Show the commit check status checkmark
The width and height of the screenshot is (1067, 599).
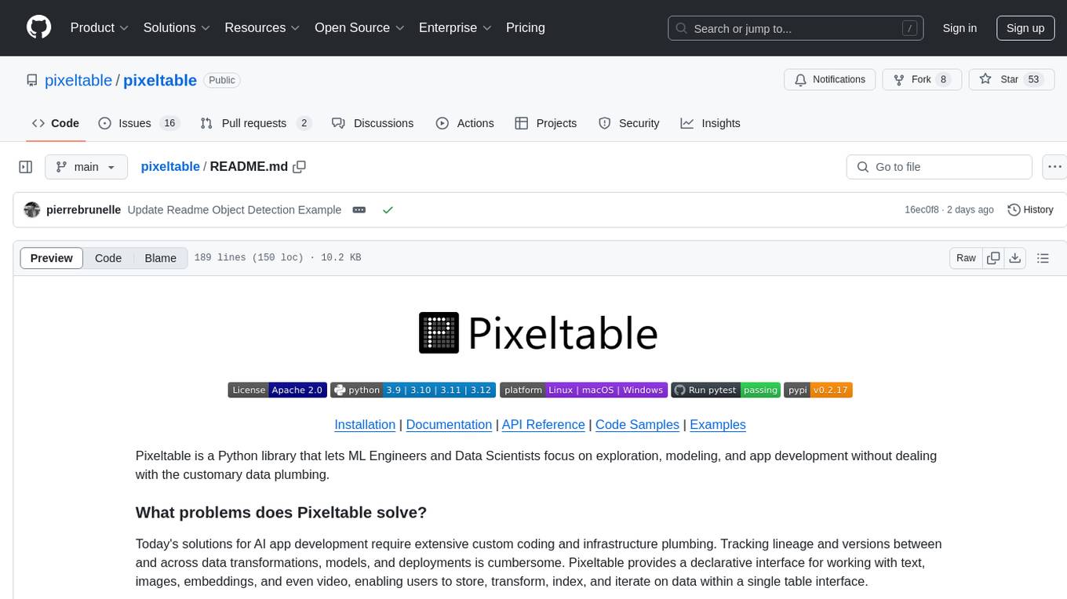(x=388, y=210)
